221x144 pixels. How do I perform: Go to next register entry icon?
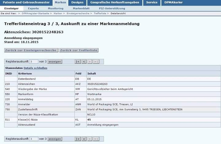(90, 62)
